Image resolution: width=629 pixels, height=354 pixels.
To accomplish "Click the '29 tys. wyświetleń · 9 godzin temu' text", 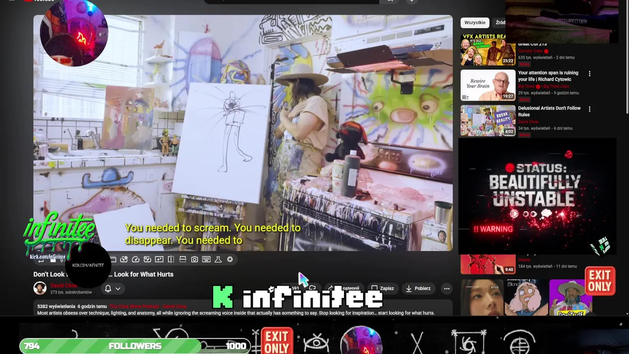I will pos(548,93).
